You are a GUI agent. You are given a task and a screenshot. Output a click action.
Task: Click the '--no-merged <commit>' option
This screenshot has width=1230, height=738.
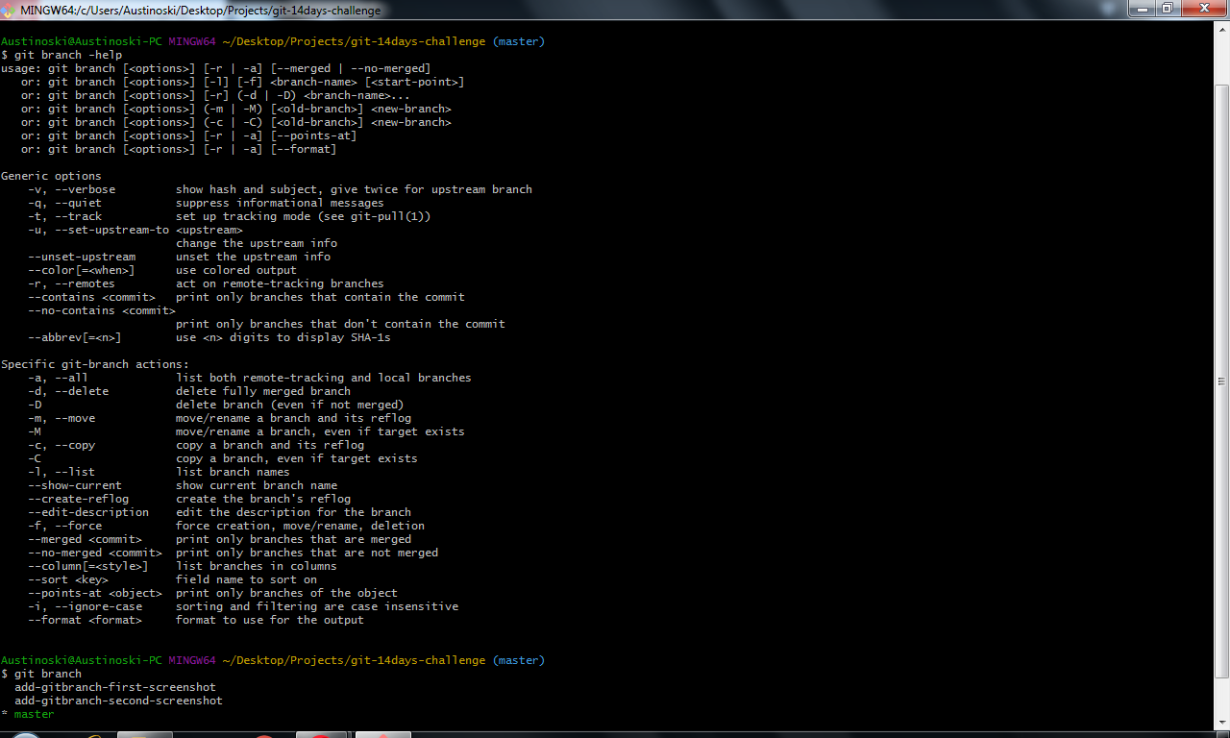(x=95, y=553)
